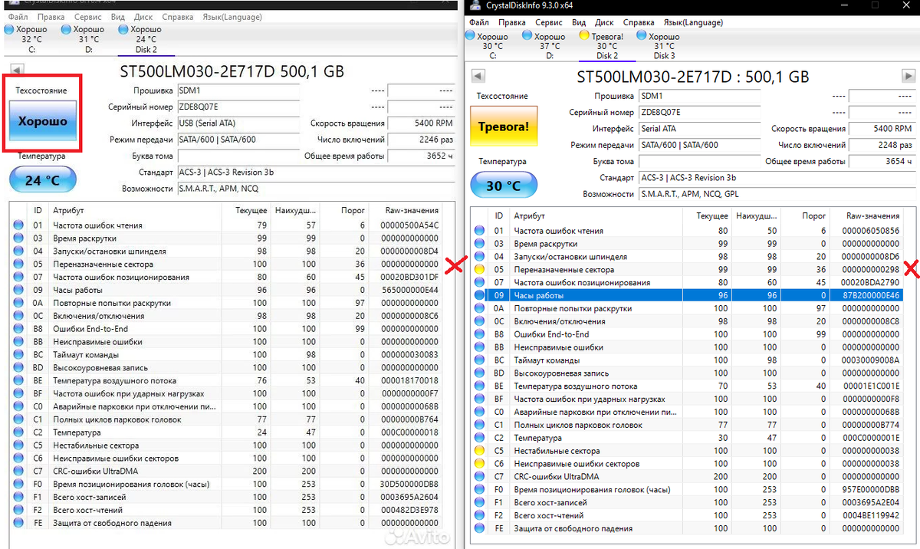Click Прошивка field showing SDM1, left window
This screenshot has width=920, height=549.
coord(238,90)
